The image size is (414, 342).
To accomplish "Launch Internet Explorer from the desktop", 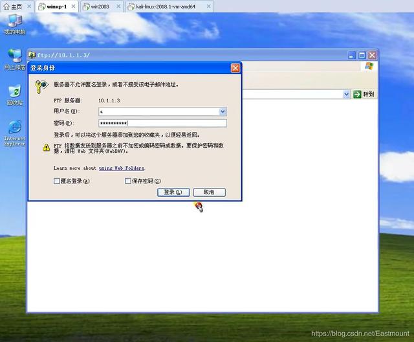I will click(x=15, y=133).
